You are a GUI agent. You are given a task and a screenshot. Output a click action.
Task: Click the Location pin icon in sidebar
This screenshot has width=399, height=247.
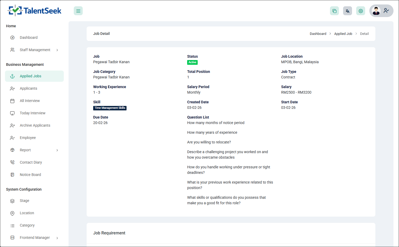pyautogui.click(x=12, y=213)
